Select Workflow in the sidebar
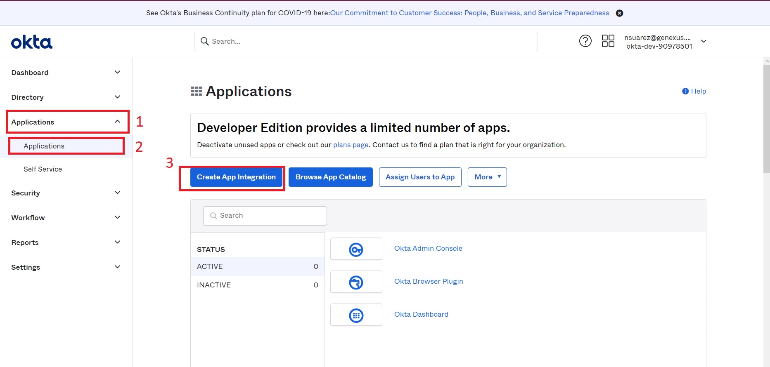This screenshot has width=770, height=367. 28,218
